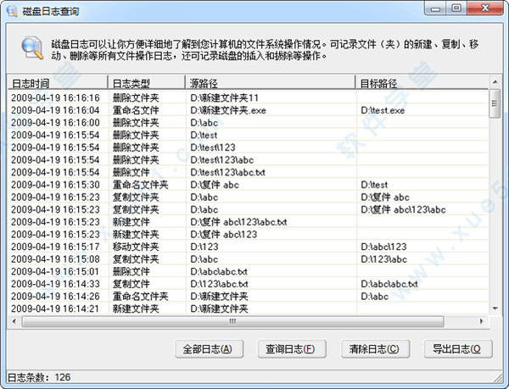509x389 pixels.
Task: Click the 全部日志(A) button
Action: point(209,349)
